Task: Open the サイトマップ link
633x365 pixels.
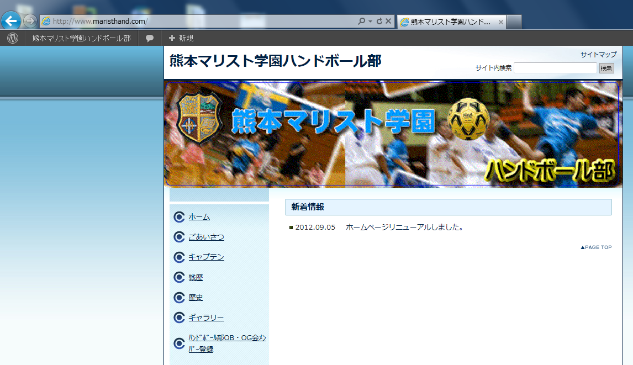Action: click(x=598, y=55)
